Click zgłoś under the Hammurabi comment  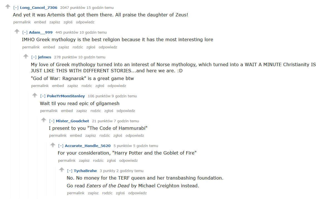pos(118,136)
